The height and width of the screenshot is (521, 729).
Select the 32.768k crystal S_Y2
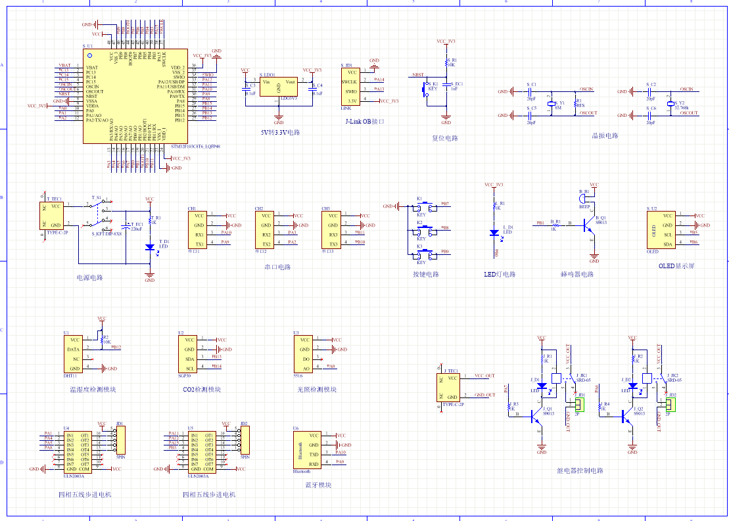pos(670,104)
